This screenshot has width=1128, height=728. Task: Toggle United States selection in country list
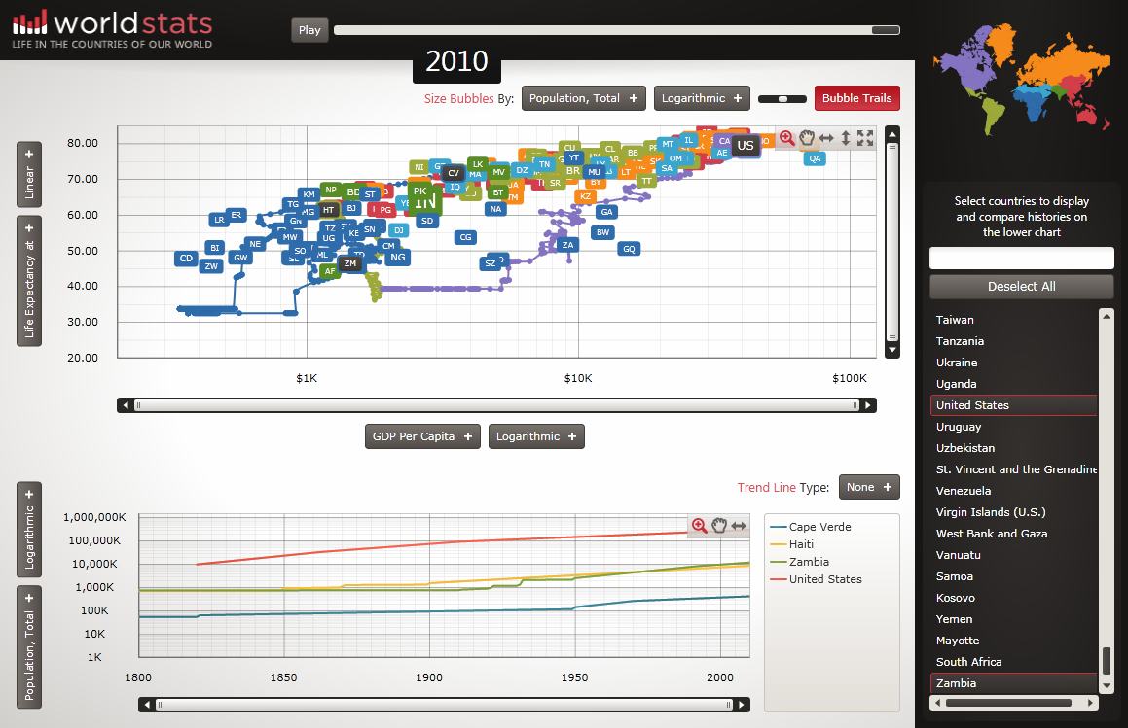1013,405
